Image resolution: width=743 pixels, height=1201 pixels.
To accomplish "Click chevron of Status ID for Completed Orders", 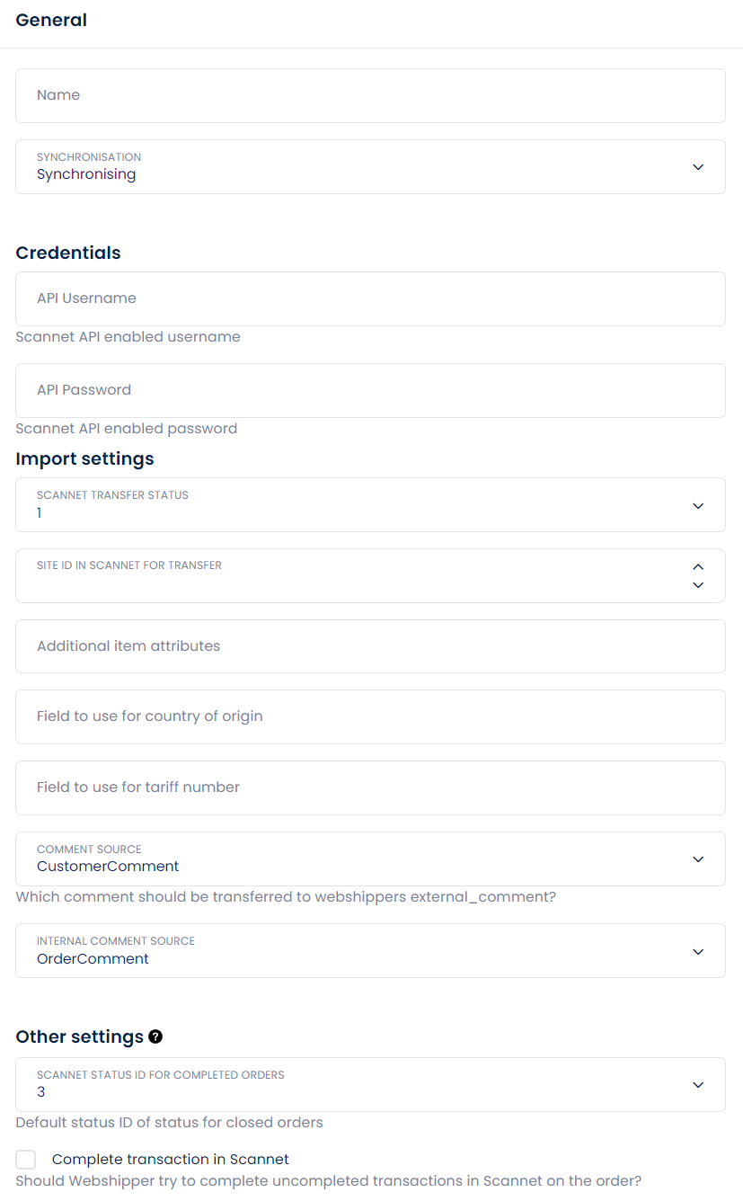I will click(x=698, y=1085).
